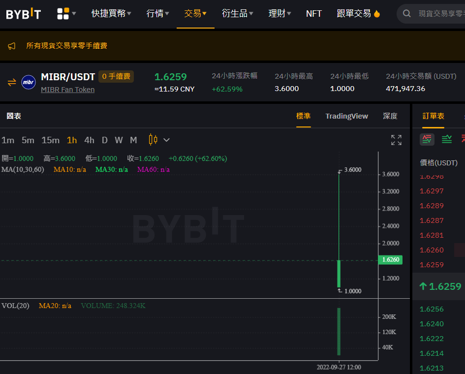Switch to the 深度 depth tab

coord(390,116)
